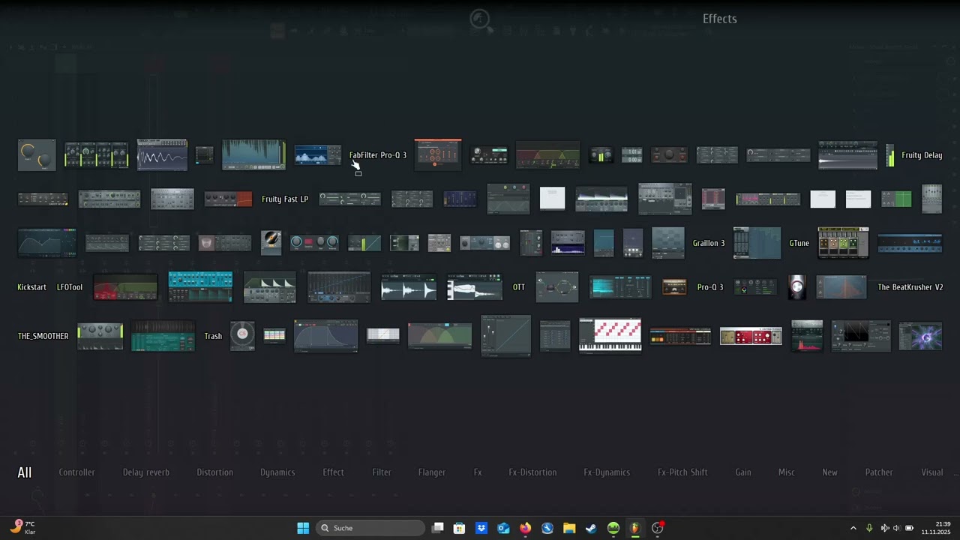Click the green level bar thumbnail beside Fruity Delay
The image size is (960, 540).
click(890, 155)
